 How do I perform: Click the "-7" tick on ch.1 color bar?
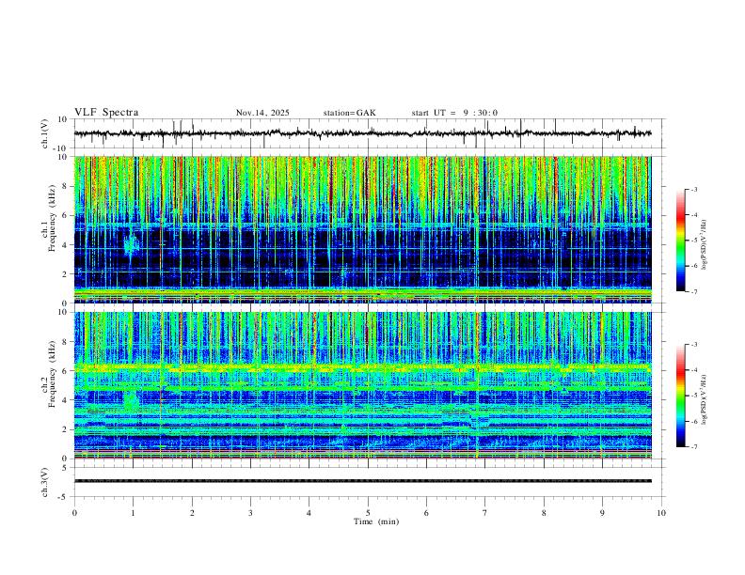tap(693, 291)
